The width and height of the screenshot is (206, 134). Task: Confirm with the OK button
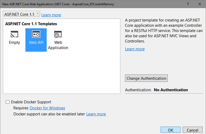click(171, 130)
